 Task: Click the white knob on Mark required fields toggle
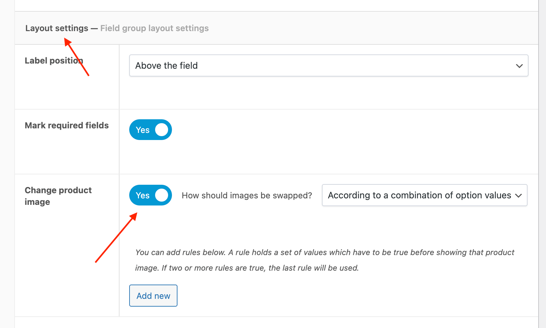click(x=162, y=130)
